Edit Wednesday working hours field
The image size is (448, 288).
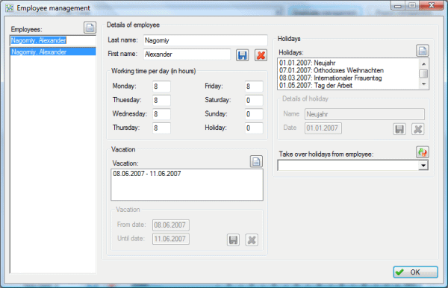[161, 114]
